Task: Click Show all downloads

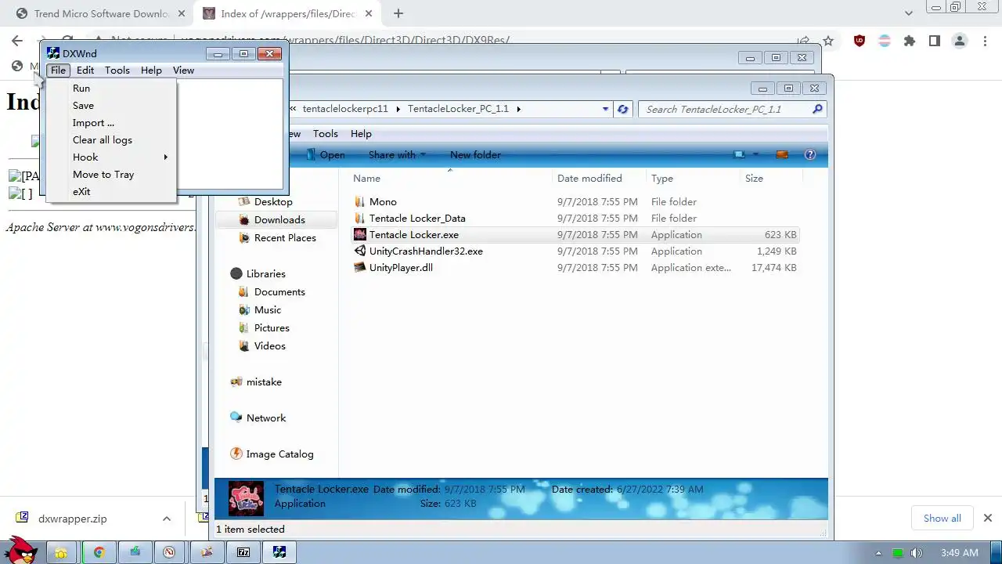Action: (x=942, y=518)
